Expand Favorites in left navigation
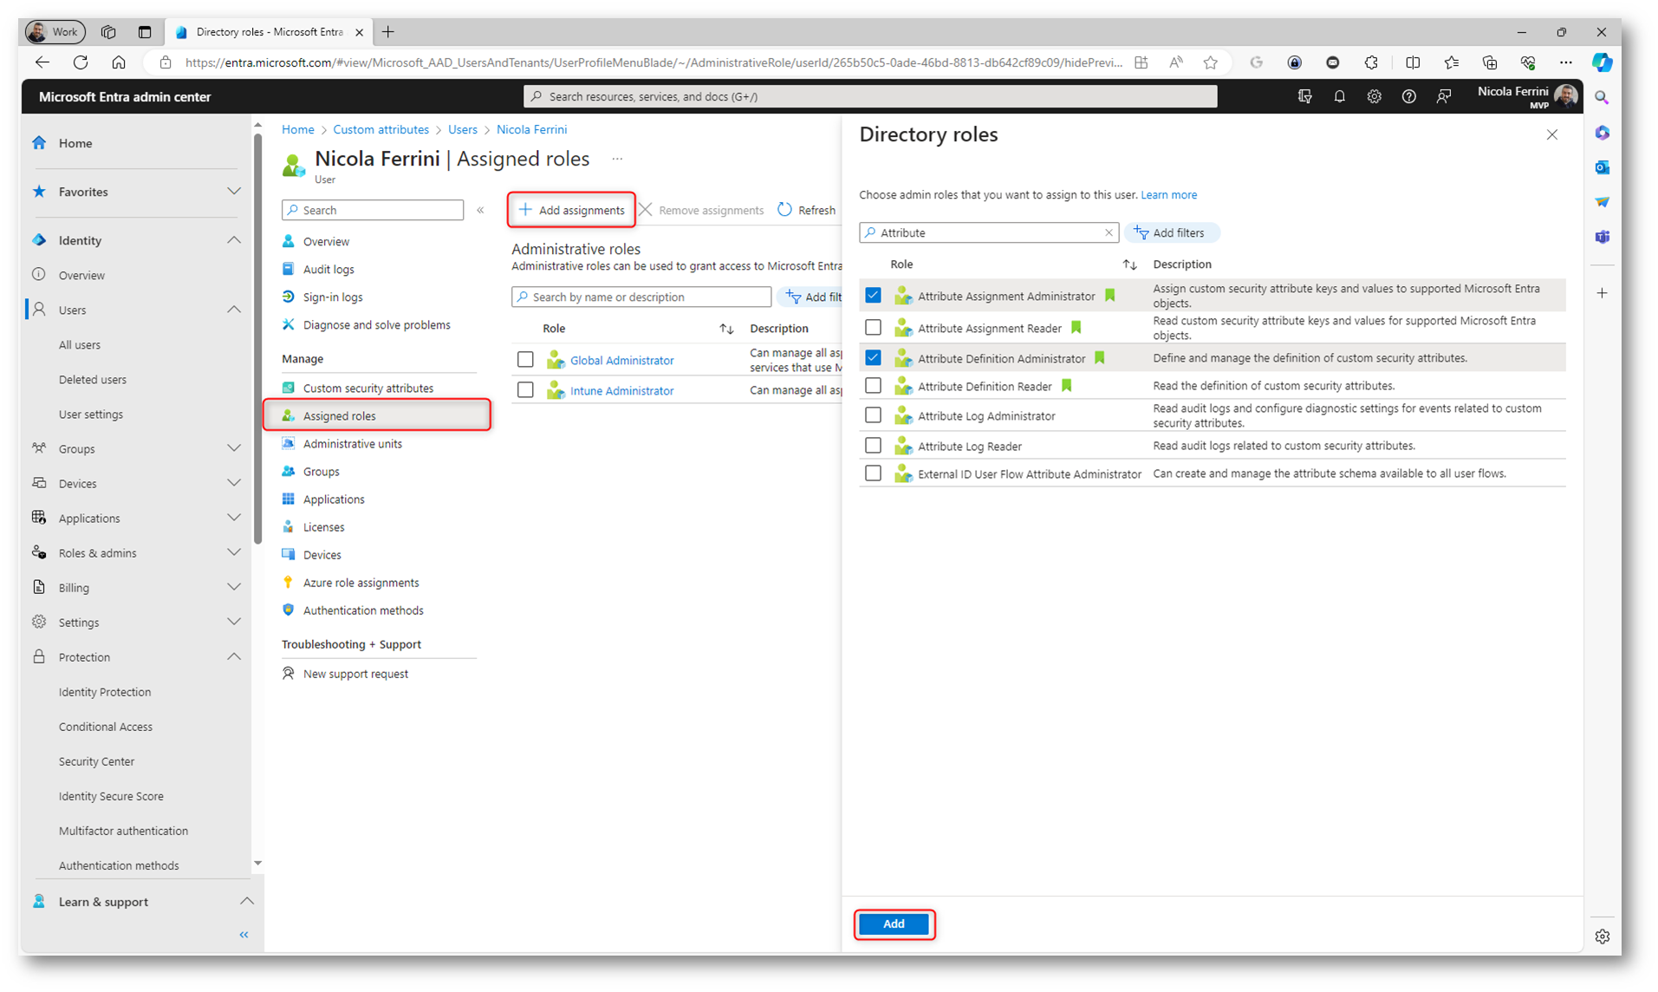This screenshot has width=1658, height=992. 233,192
